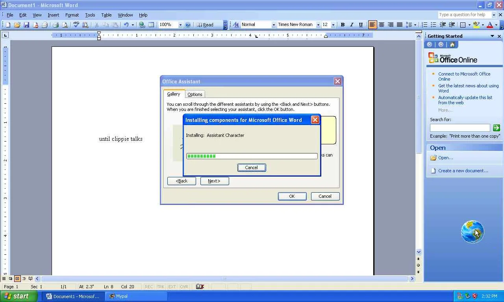Open the Getting Started task pane menu arrow
This screenshot has height=302, width=504.
(x=492, y=36)
